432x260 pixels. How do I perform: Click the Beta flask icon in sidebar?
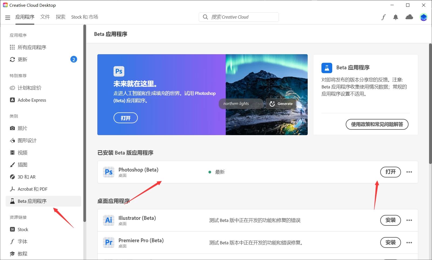(x=12, y=201)
